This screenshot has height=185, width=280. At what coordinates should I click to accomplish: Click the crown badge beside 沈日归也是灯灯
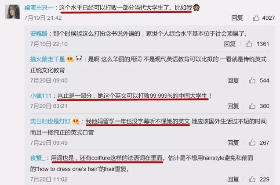tap(76, 121)
